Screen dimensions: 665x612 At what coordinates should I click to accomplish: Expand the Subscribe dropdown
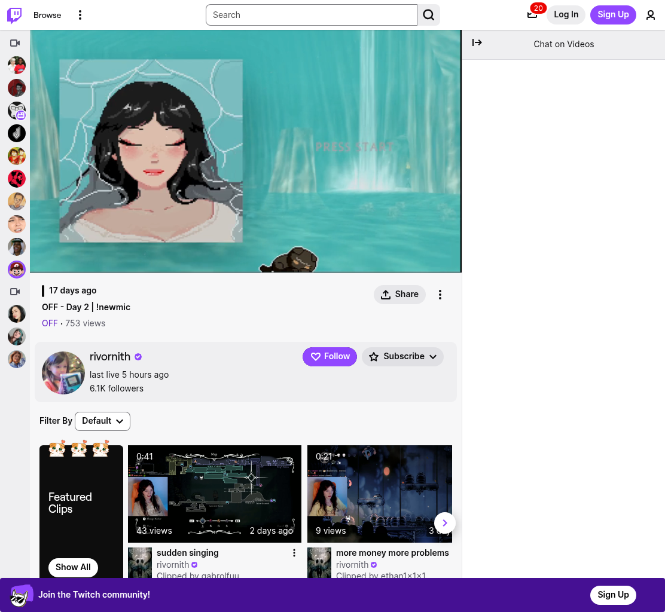click(x=402, y=356)
